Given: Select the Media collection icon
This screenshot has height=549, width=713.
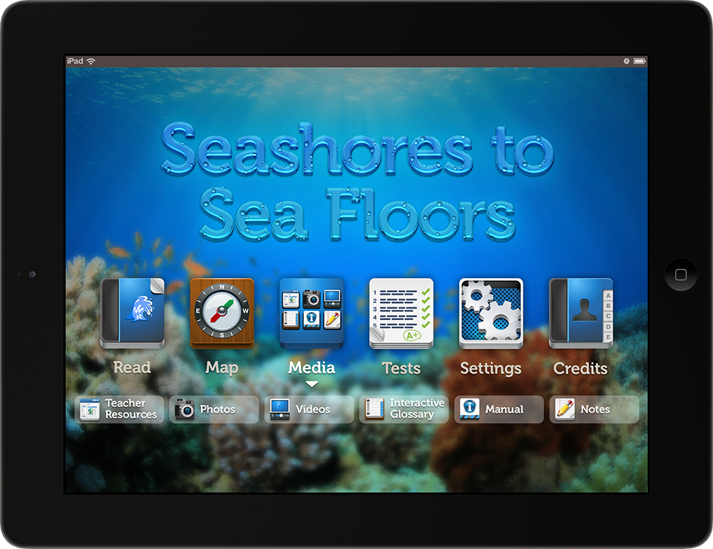Looking at the screenshot, I should point(312,313).
